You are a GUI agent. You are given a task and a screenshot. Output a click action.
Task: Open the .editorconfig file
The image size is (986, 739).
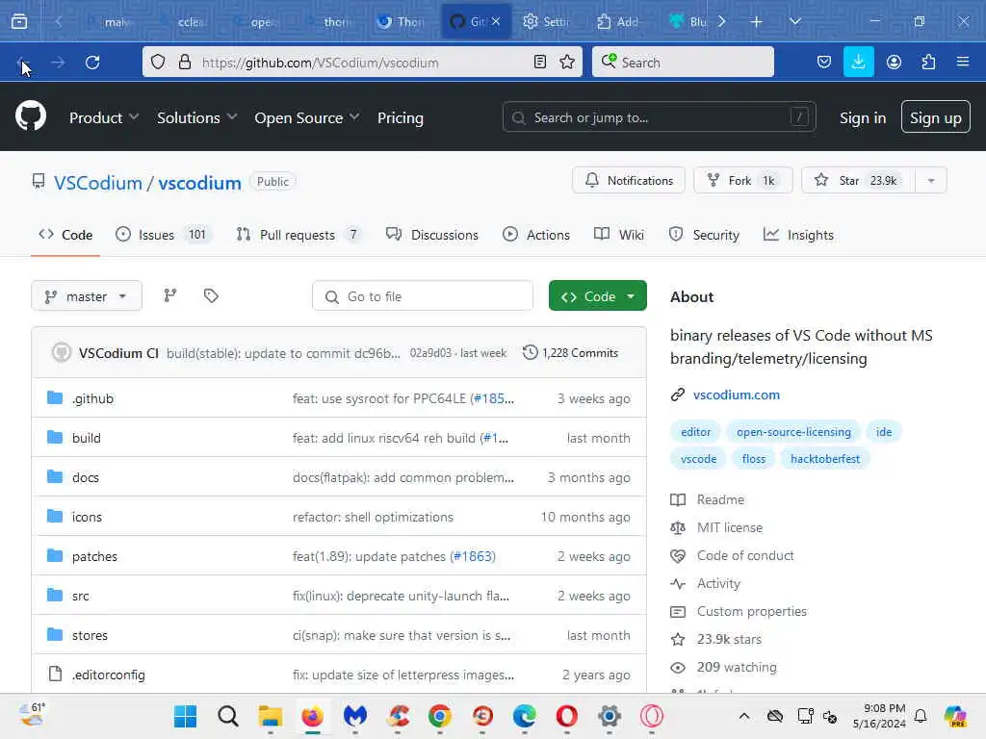point(108,675)
